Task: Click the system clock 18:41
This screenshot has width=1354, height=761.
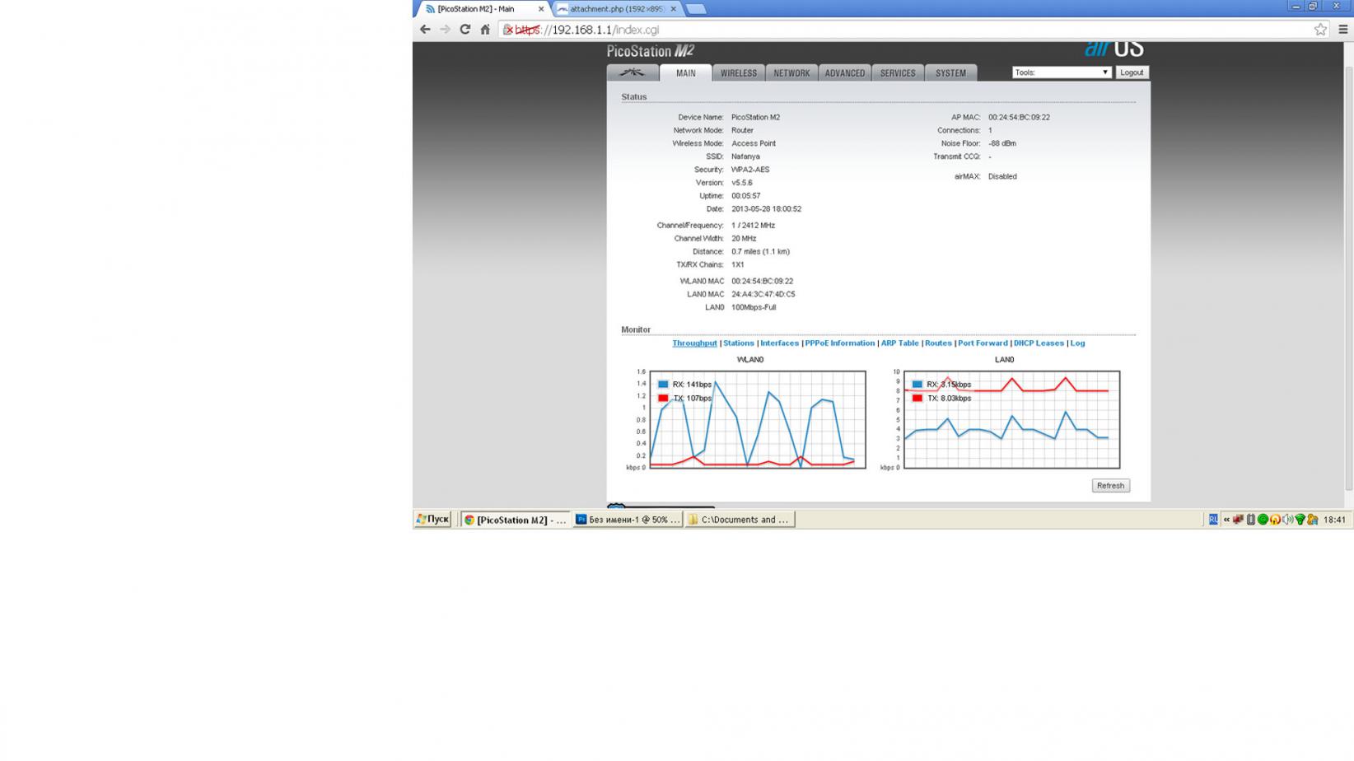Action: coord(1334,520)
